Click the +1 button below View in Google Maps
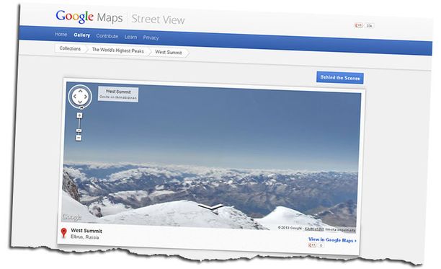Screen dimensions: 441x269 (x=312, y=245)
